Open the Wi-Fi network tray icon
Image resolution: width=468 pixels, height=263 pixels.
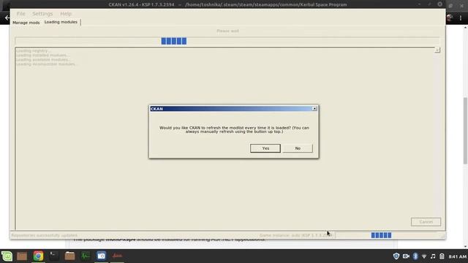424,256
